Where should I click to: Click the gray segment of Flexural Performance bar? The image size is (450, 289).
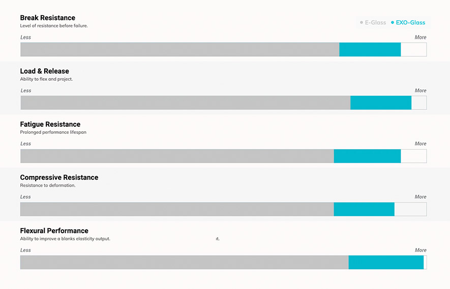[184, 262]
